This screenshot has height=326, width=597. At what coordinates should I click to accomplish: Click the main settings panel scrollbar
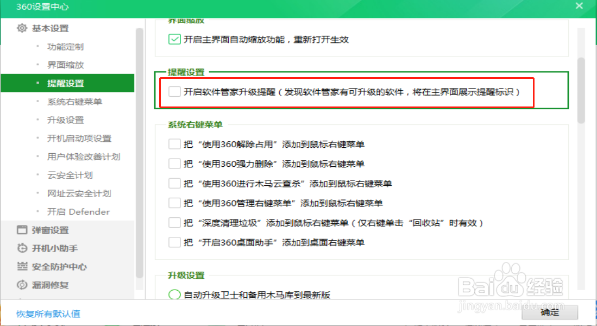click(x=581, y=91)
